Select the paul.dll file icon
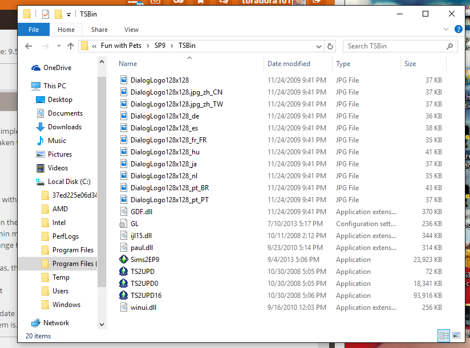Image resolution: width=470 pixels, height=348 pixels. tap(125, 248)
